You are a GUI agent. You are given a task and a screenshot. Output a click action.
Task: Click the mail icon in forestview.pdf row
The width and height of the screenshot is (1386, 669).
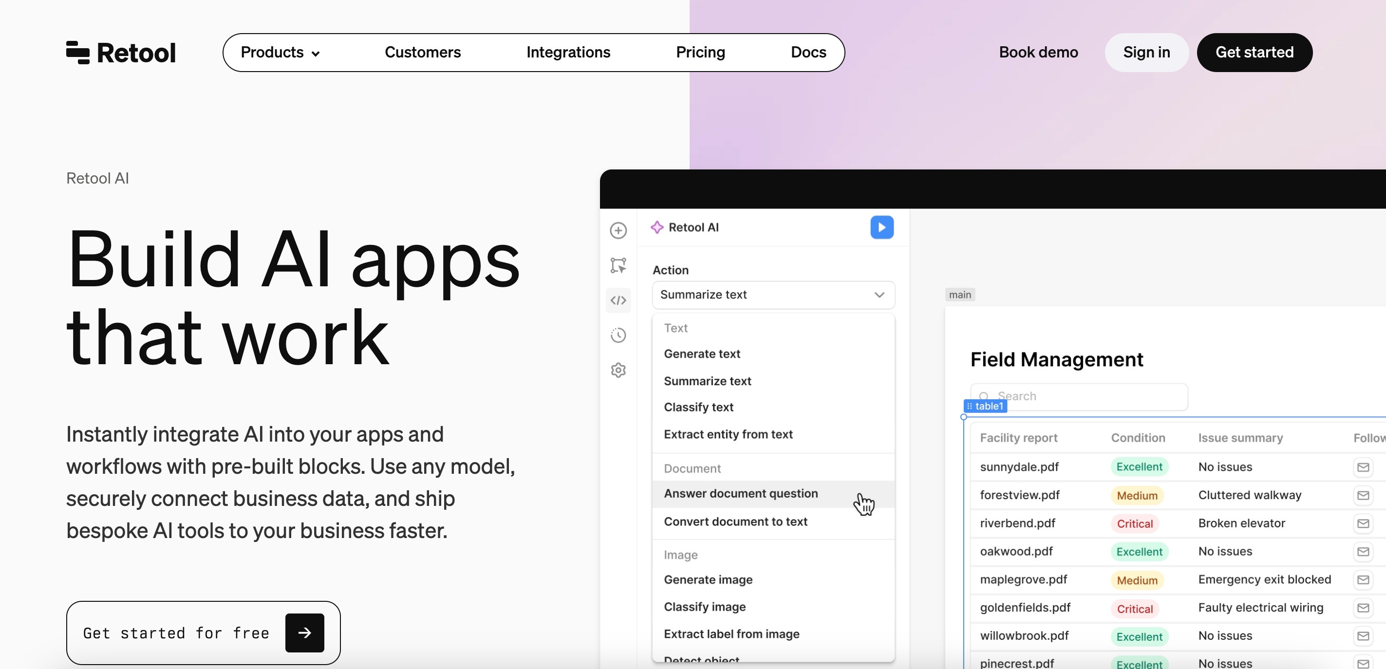click(x=1363, y=495)
